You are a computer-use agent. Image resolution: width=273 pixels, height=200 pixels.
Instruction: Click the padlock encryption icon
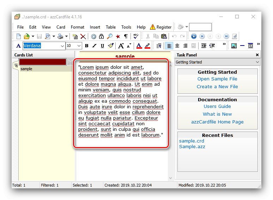coord(101,36)
